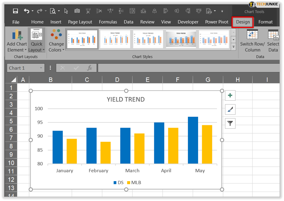Expand the Undo history dropdown arrow
284x201 pixels.
click(x=32, y=11)
